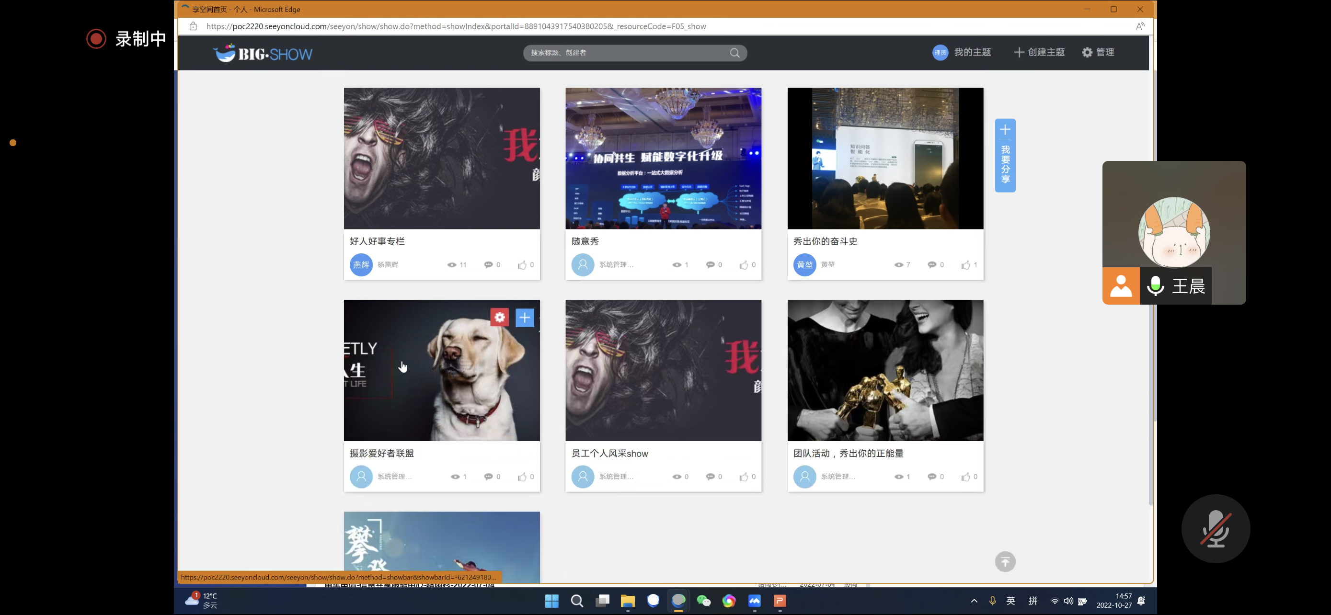Image resolution: width=1331 pixels, height=615 pixels.
Task: Click view count eye on 好人好事专栏
Action: pyautogui.click(x=452, y=265)
